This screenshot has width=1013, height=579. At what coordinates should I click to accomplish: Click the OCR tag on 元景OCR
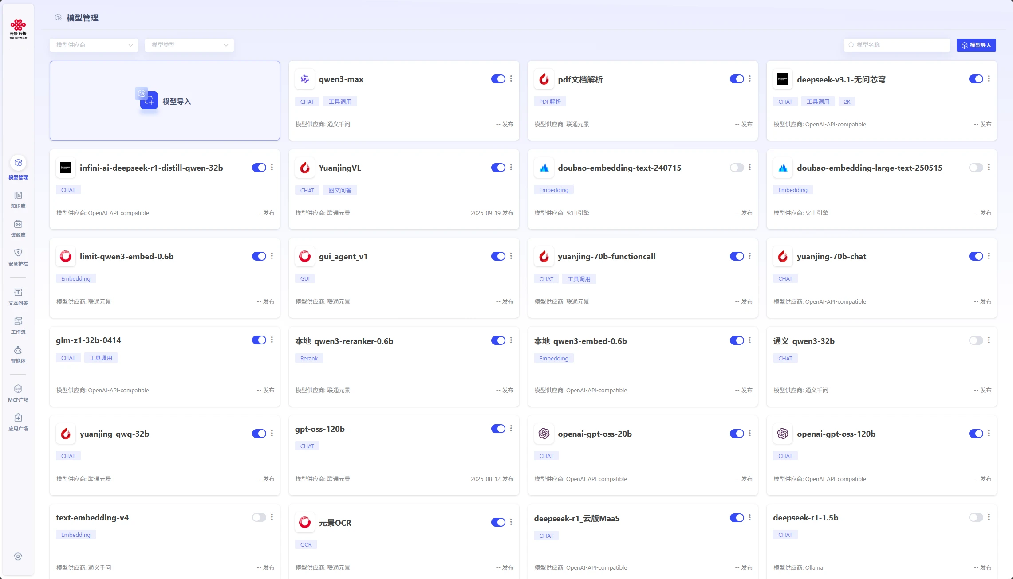pyautogui.click(x=306, y=544)
